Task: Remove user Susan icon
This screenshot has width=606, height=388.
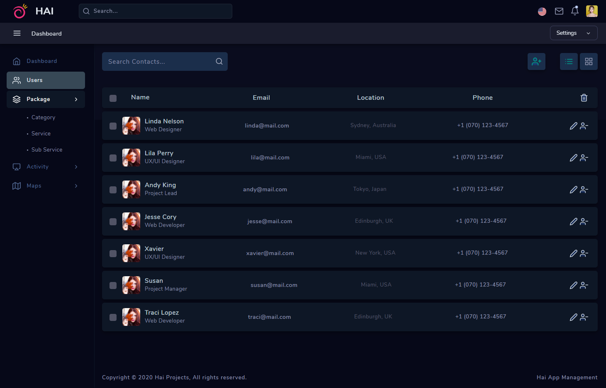Action: click(584, 285)
